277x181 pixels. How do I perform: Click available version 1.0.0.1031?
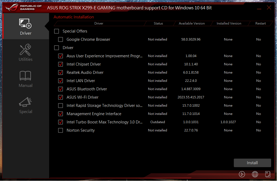coord(191,122)
